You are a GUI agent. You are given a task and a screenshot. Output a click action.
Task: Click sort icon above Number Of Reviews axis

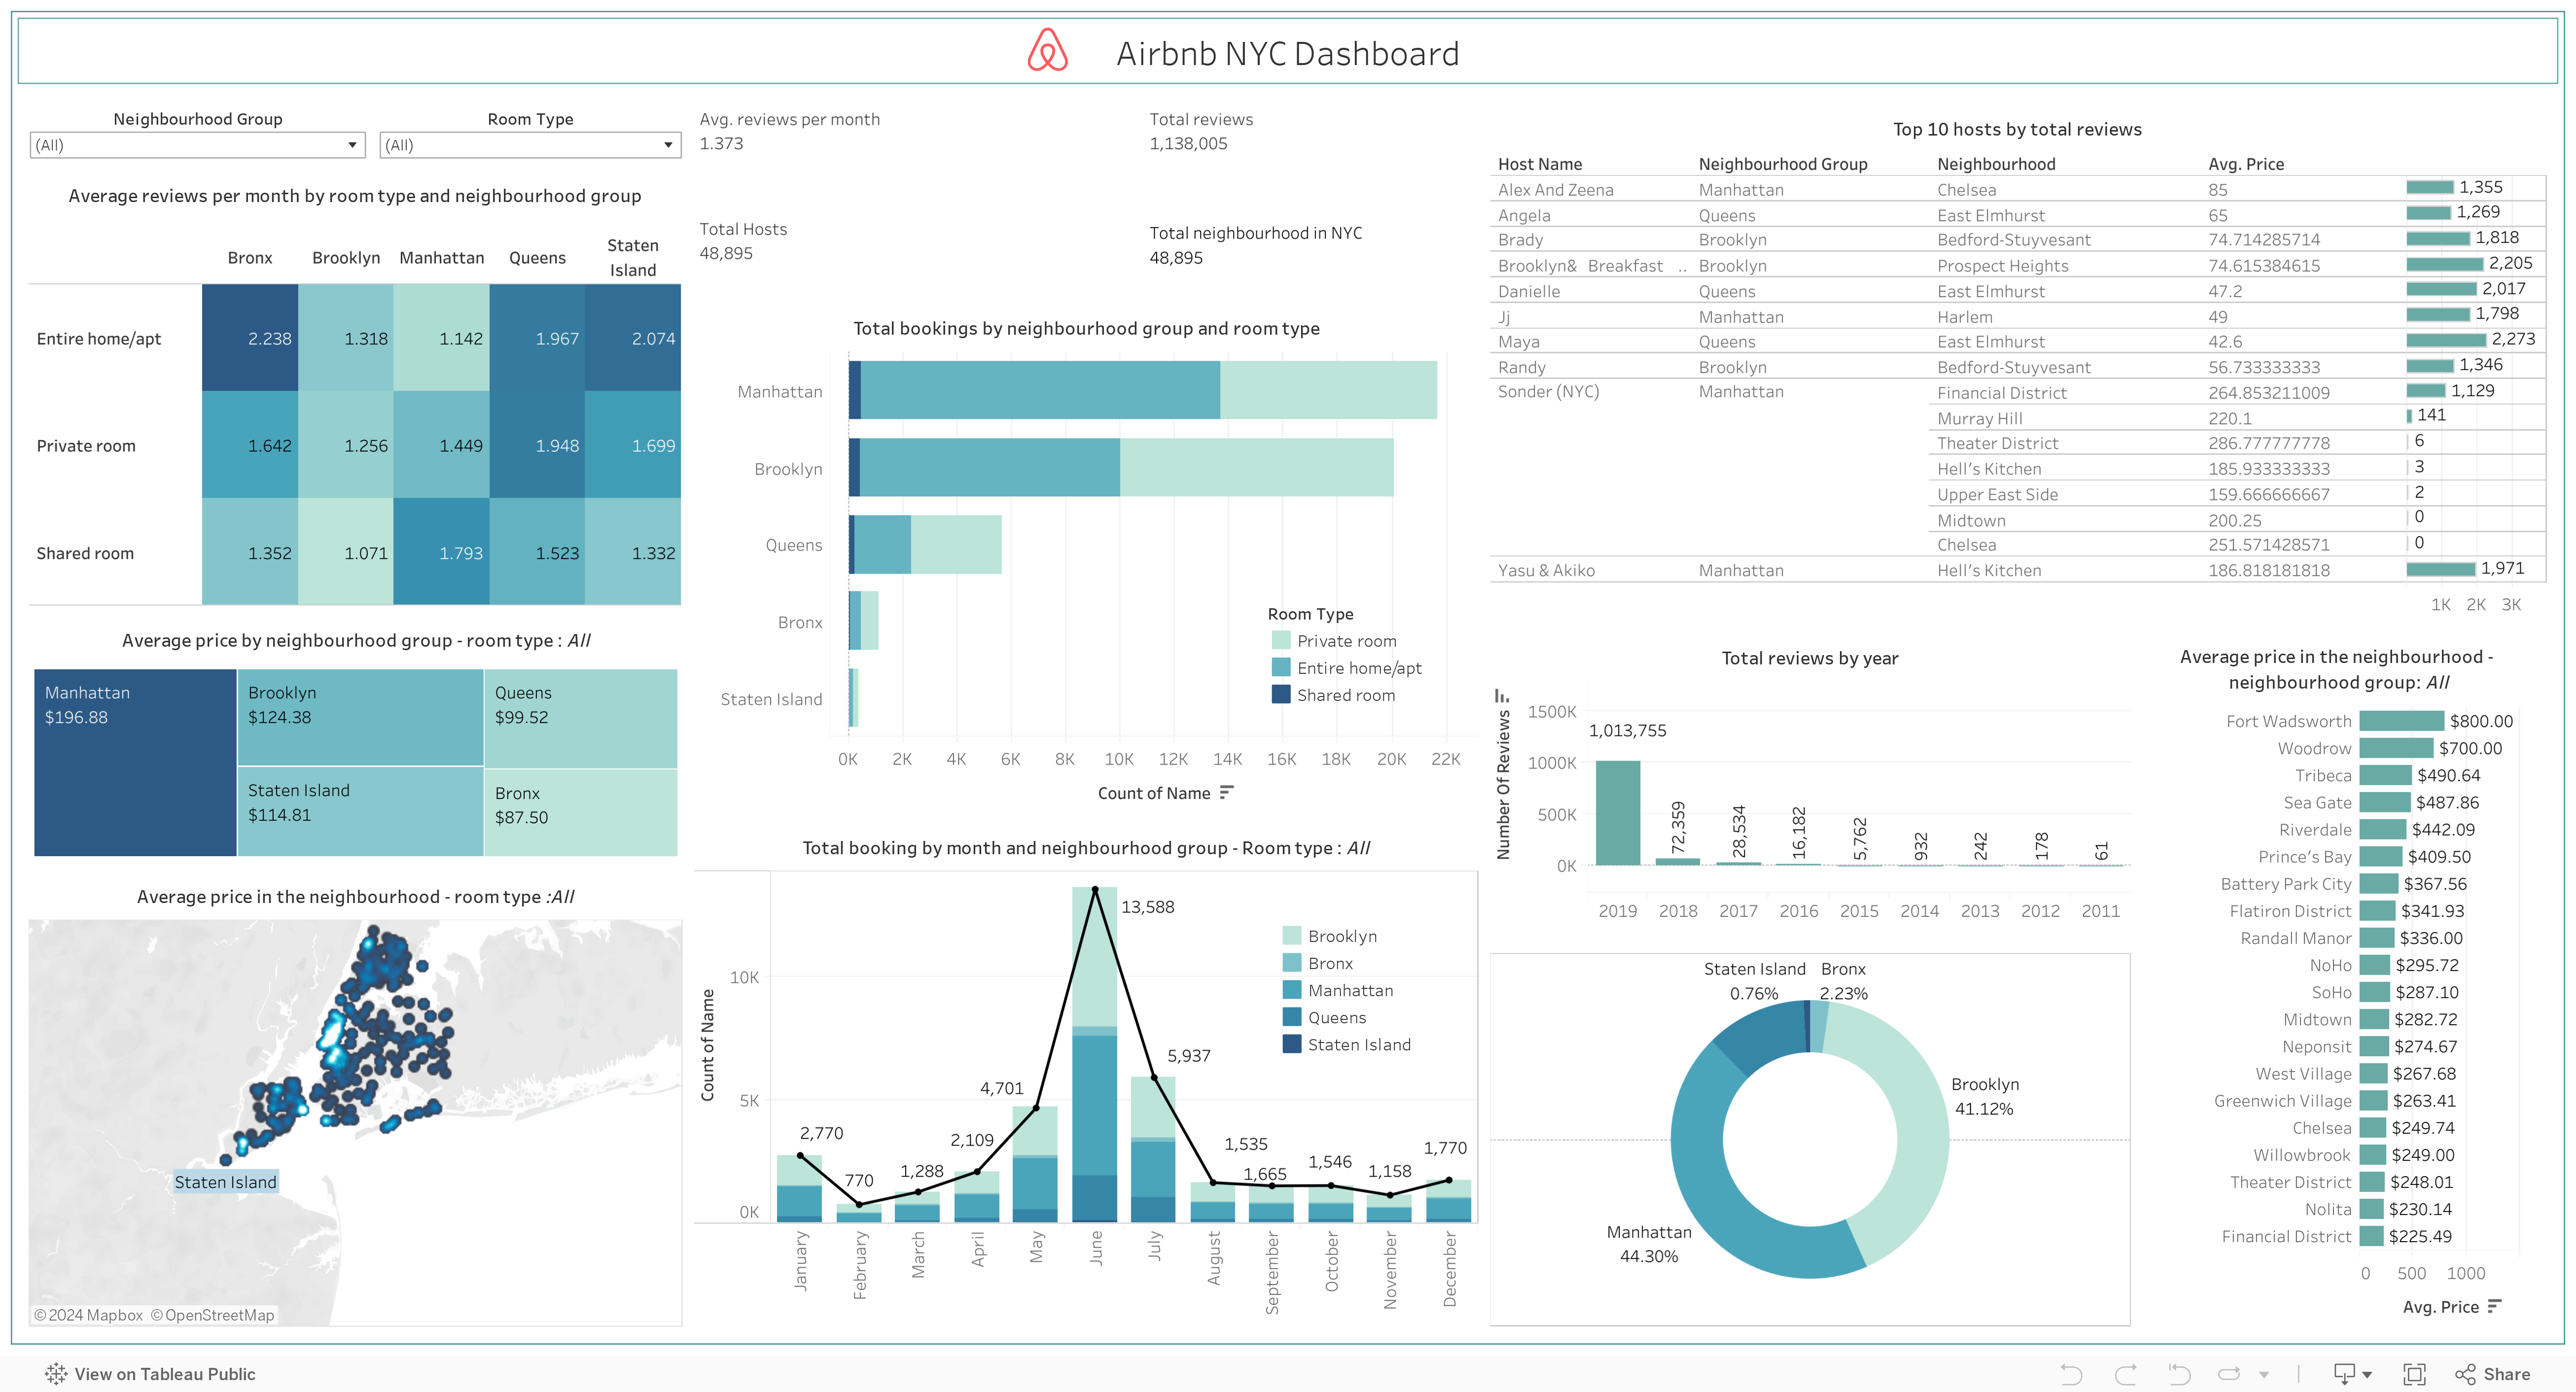tap(1501, 695)
